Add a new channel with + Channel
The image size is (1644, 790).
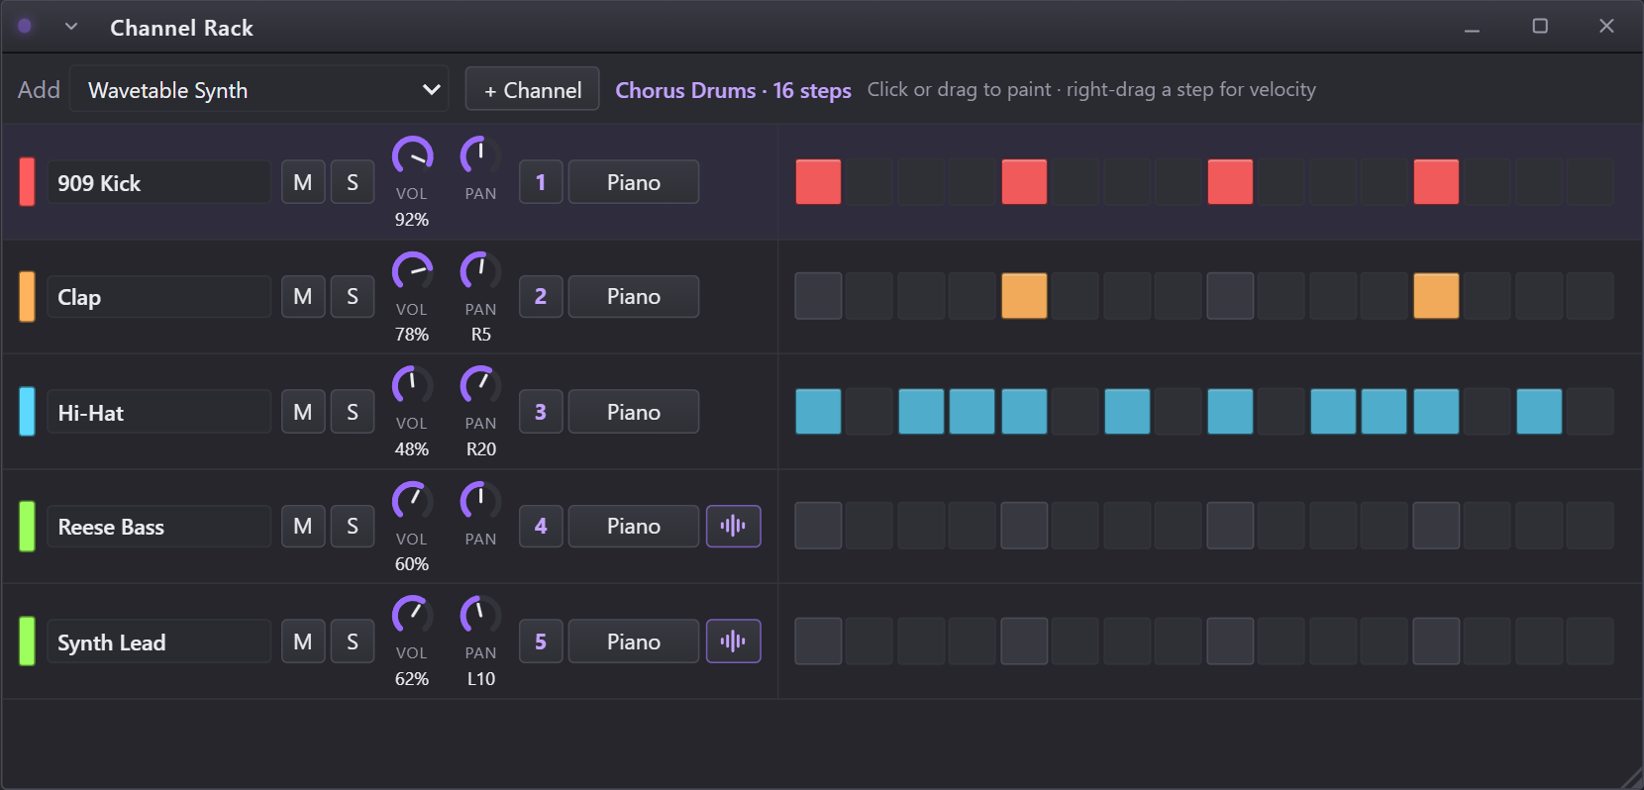[532, 89]
